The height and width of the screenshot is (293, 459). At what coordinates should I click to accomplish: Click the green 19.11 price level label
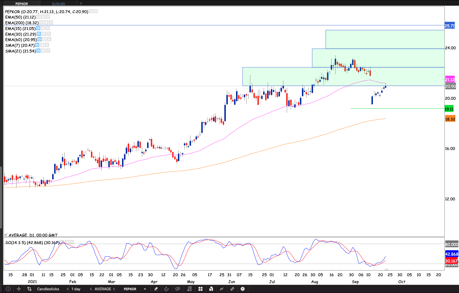449,109
